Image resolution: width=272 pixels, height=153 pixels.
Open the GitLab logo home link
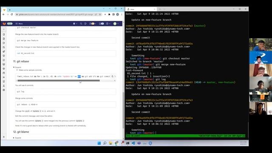coord(4,24)
